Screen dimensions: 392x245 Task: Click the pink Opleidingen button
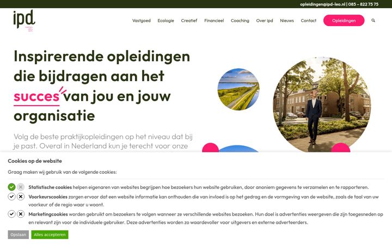[344, 21]
